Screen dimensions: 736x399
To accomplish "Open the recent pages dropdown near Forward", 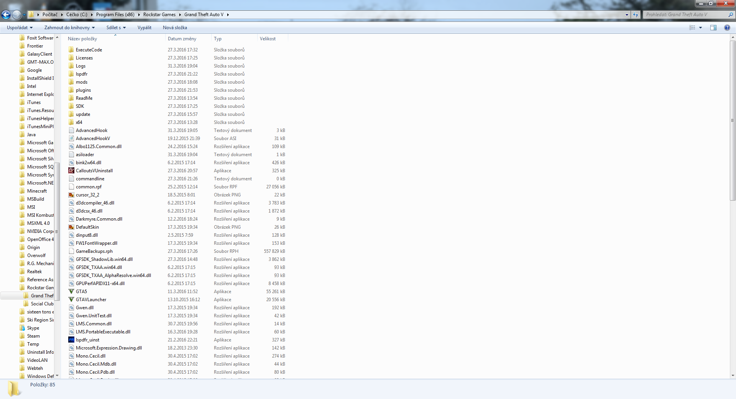I will pos(24,15).
